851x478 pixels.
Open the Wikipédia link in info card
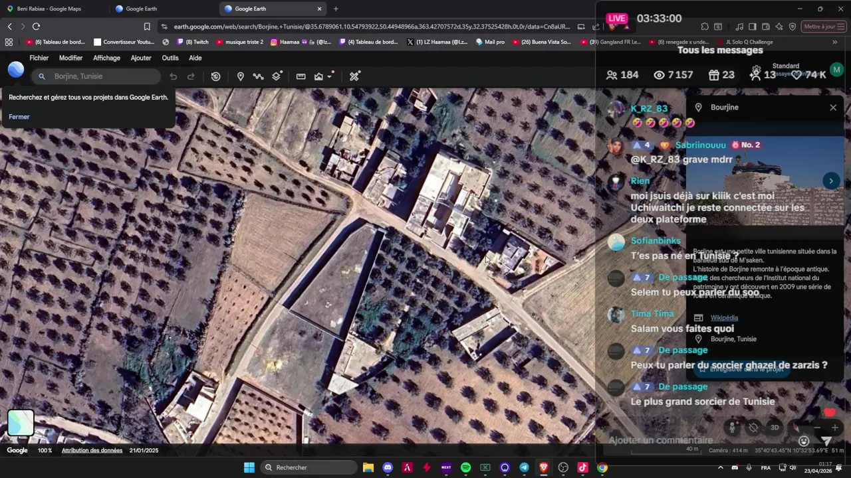point(724,318)
